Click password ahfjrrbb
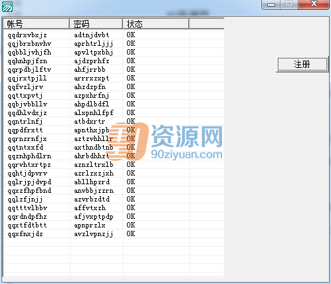Screen dimensions: 331x284 coord(90,70)
